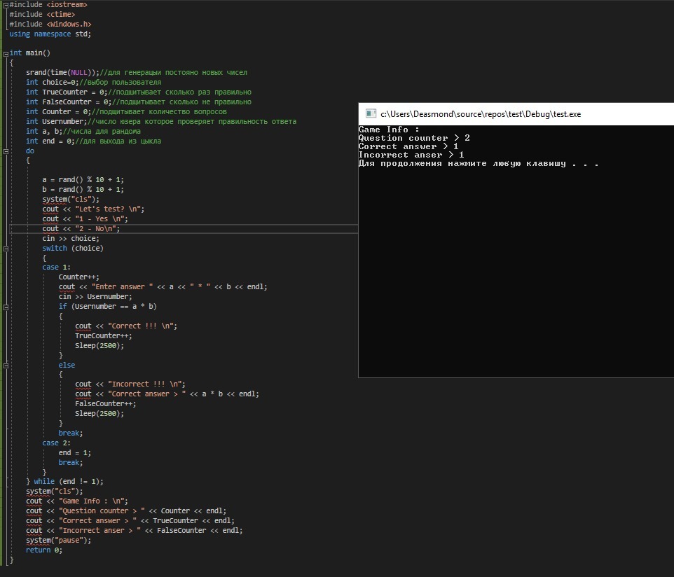The image size is (674, 577).
Task: Click the cout "Question counter > " source line
Action: [x=126, y=511]
